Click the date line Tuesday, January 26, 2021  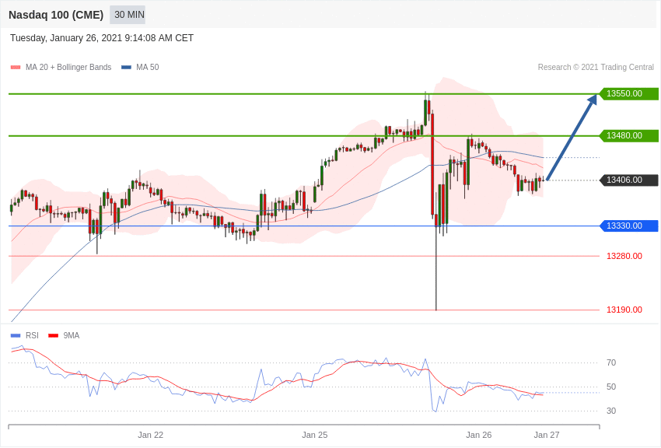tap(102, 38)
